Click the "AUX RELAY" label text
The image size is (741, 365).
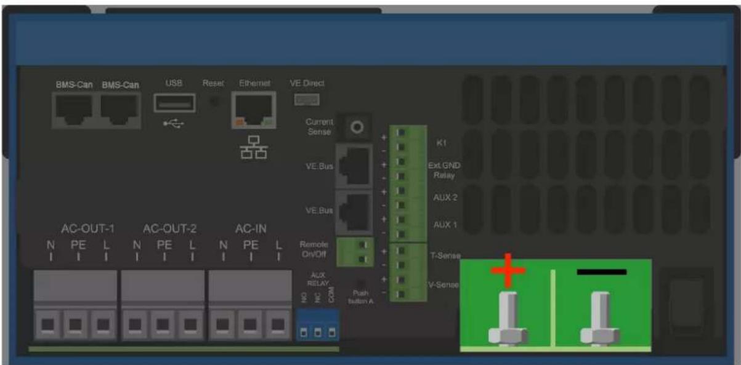[318, 281]
